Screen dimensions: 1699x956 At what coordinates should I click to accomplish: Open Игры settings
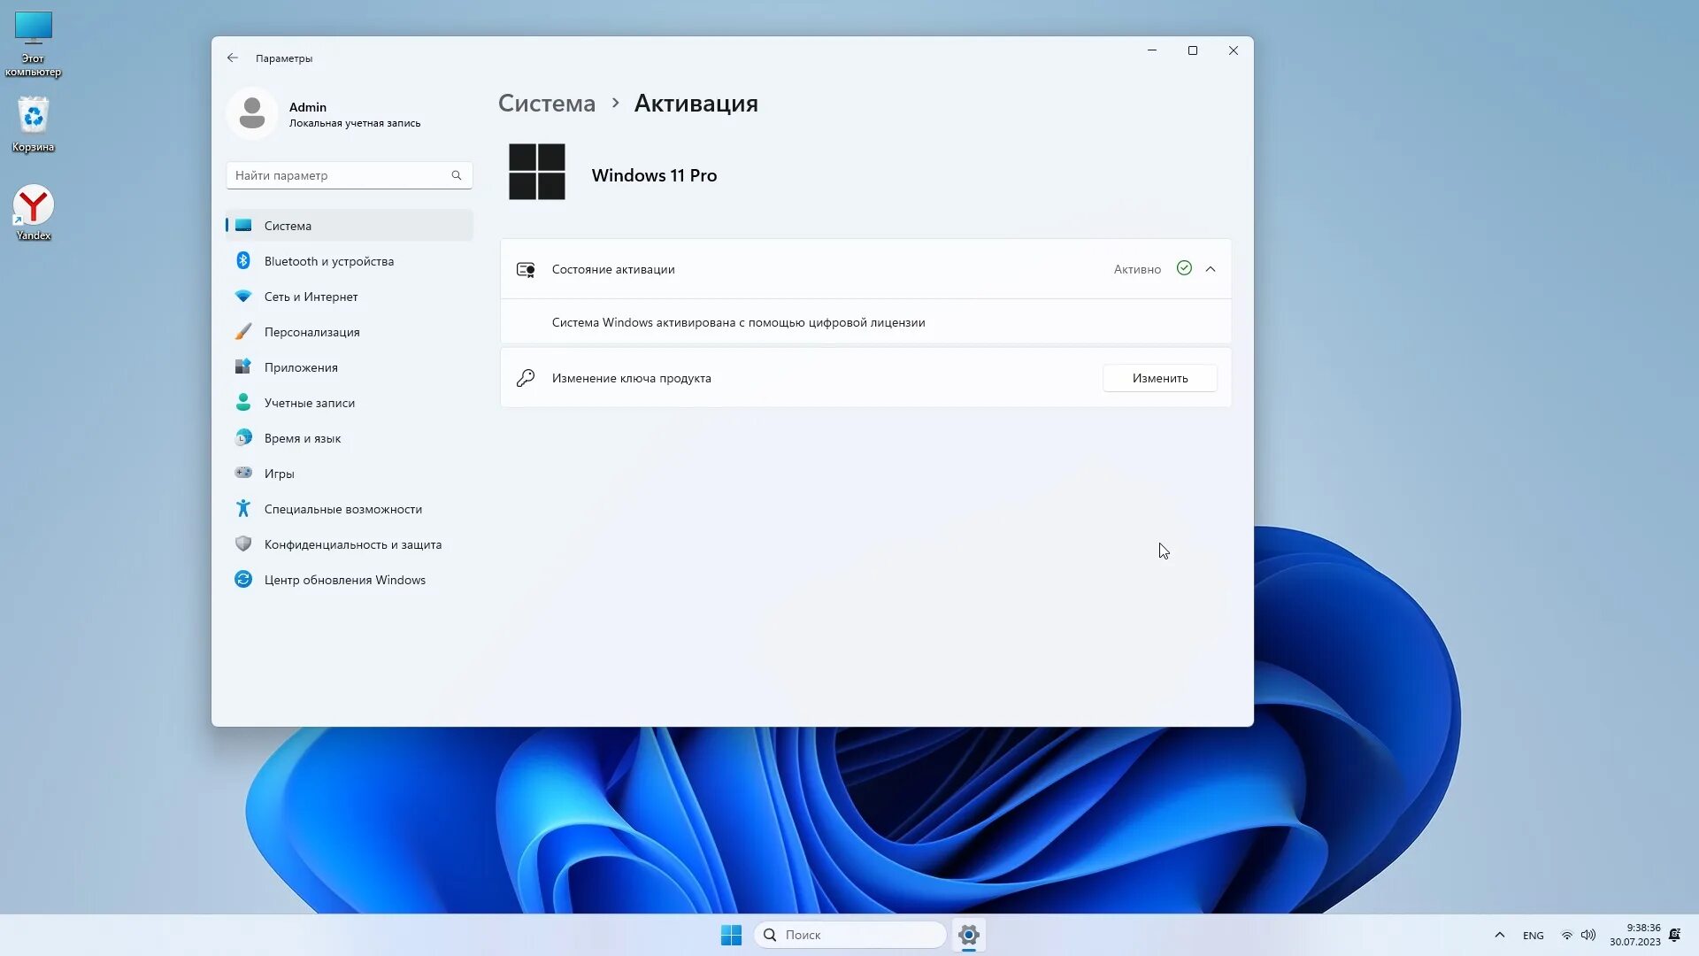tap(278, 473)
